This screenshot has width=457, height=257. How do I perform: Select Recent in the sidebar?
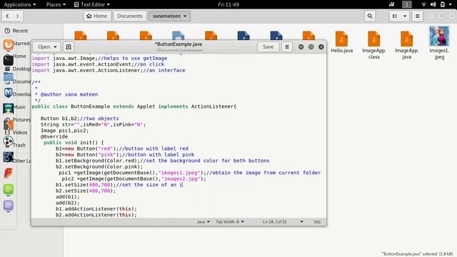(20, 31)
